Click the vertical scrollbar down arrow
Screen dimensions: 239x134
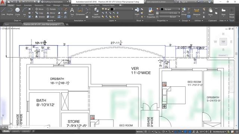(x=236, y=126)
